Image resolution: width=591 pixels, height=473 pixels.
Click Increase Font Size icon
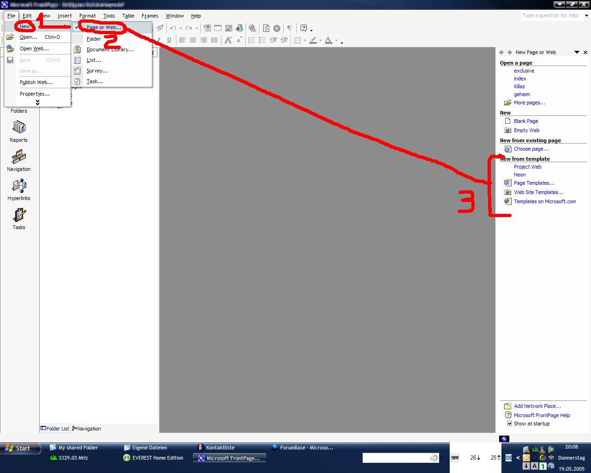tap(228, 40)
